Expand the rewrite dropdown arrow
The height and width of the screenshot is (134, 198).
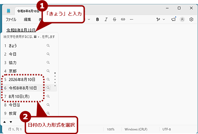click(x=164, y=19)
